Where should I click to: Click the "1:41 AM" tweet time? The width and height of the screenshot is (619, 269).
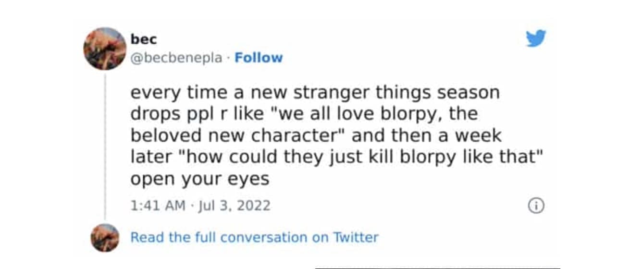point(158,206)
